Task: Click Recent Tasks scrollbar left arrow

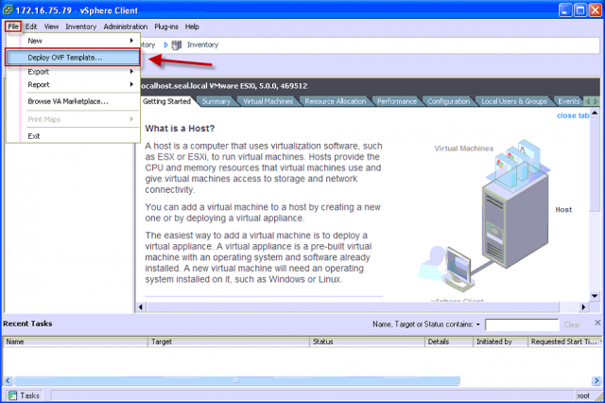Action: [8, 380]
